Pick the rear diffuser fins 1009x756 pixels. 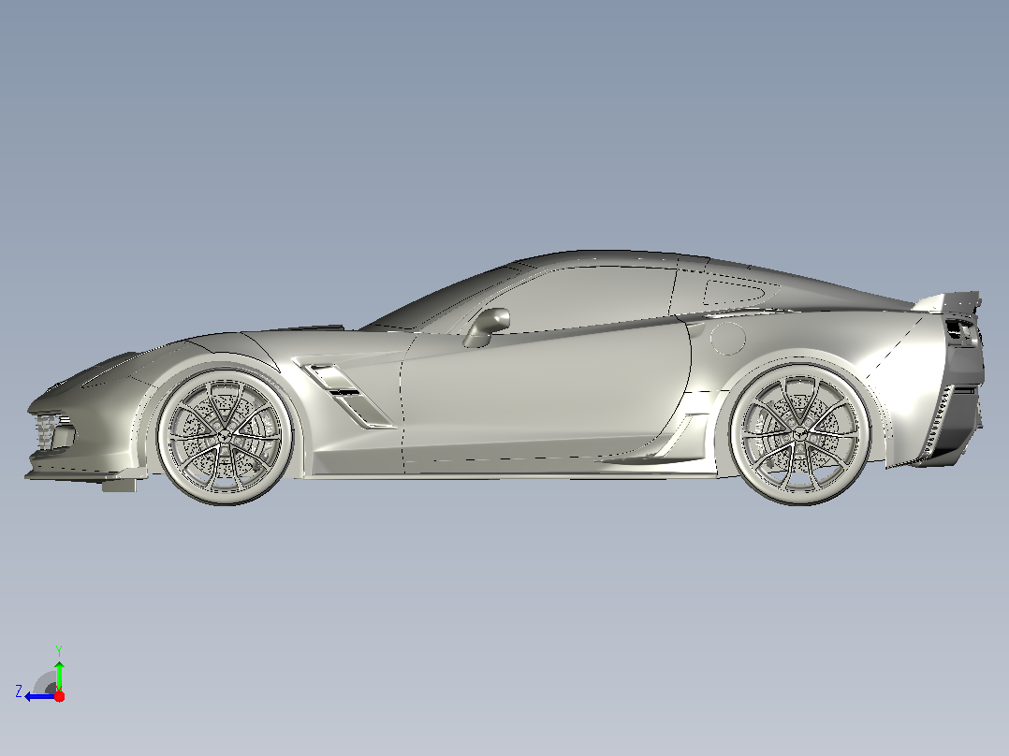click(x=938, y=420)
